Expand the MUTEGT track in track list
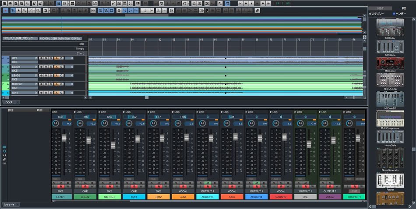This screenshot has width=416, height=209. pyautogui.click(x=8, y=84)
